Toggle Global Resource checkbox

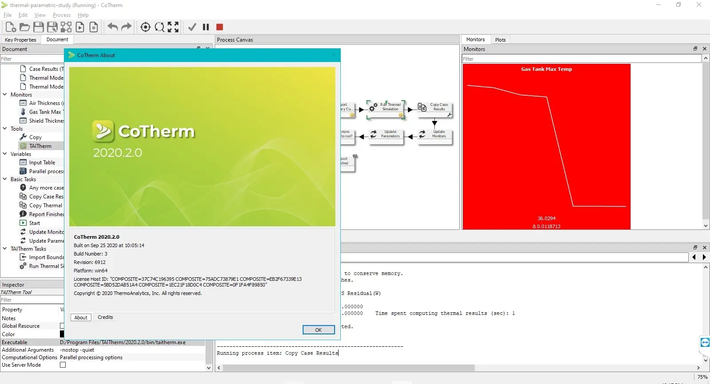[62, 326]
